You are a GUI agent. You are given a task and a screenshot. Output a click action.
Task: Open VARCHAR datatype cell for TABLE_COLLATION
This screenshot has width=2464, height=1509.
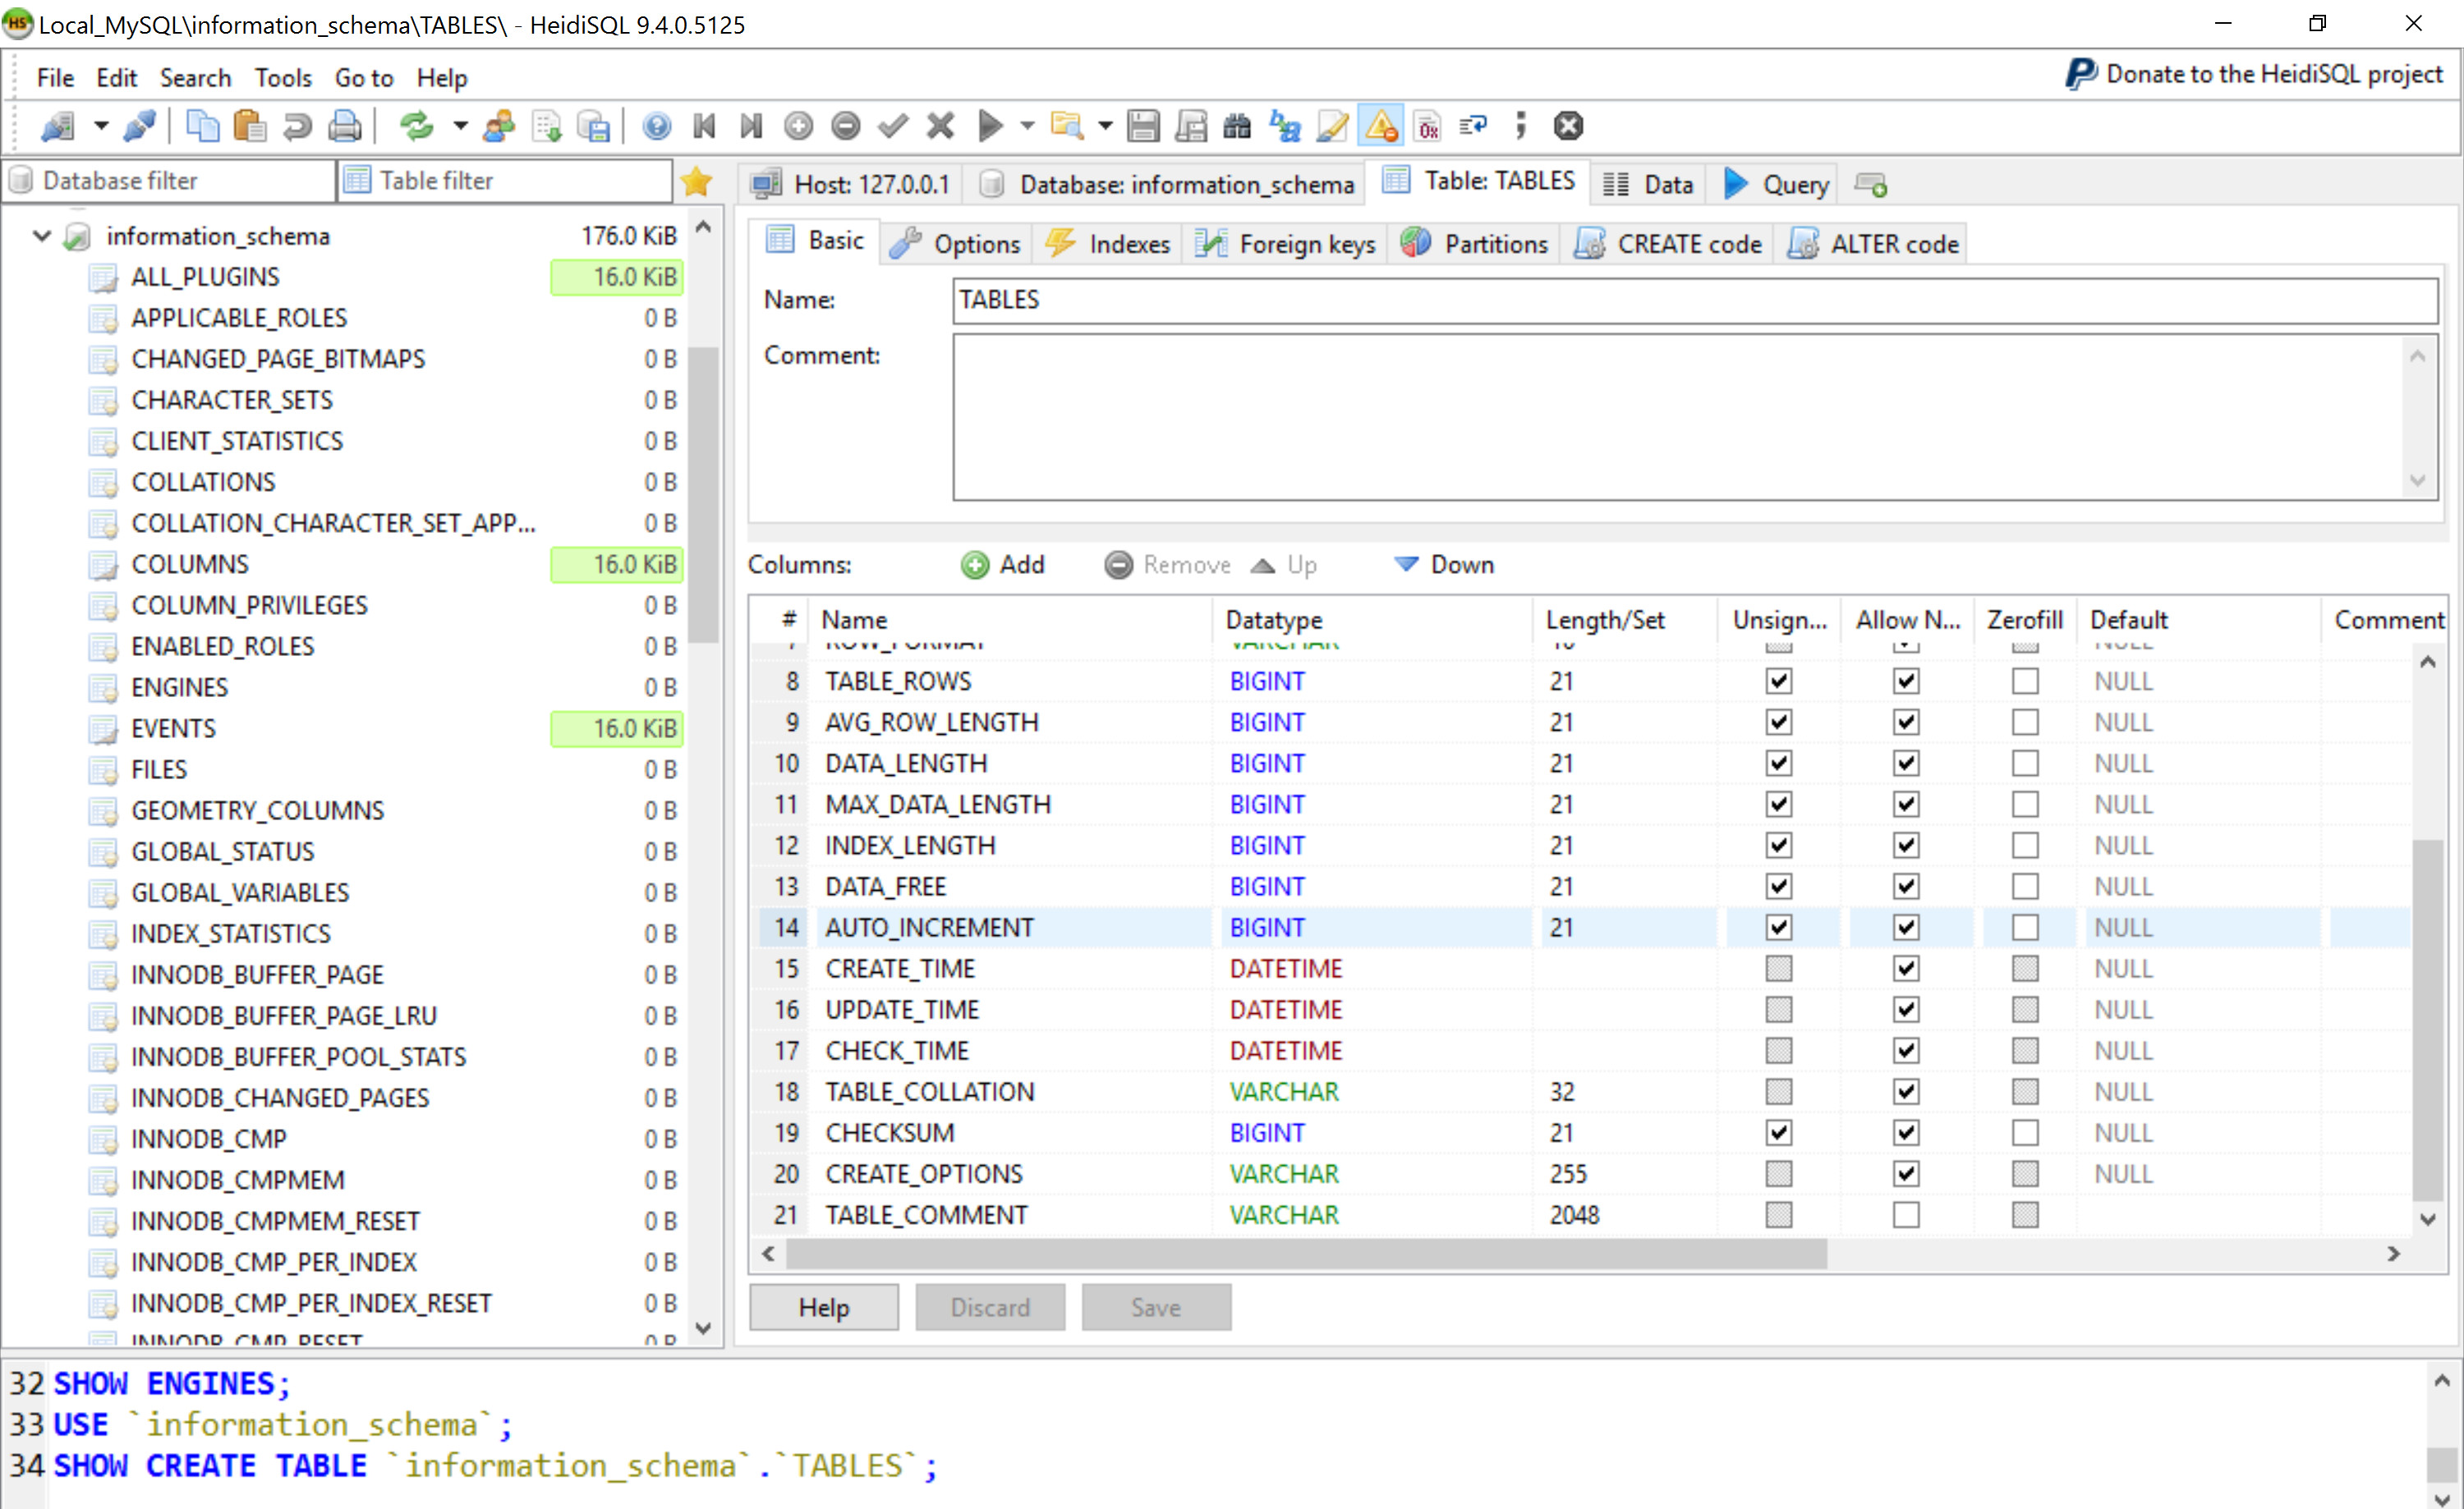pos(1373,1092)
